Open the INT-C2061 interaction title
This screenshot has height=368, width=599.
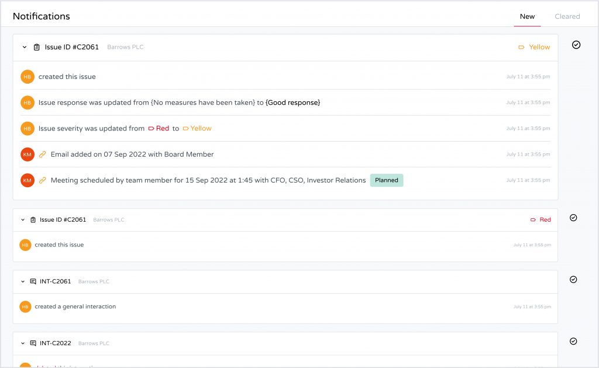tap(56, 281)
